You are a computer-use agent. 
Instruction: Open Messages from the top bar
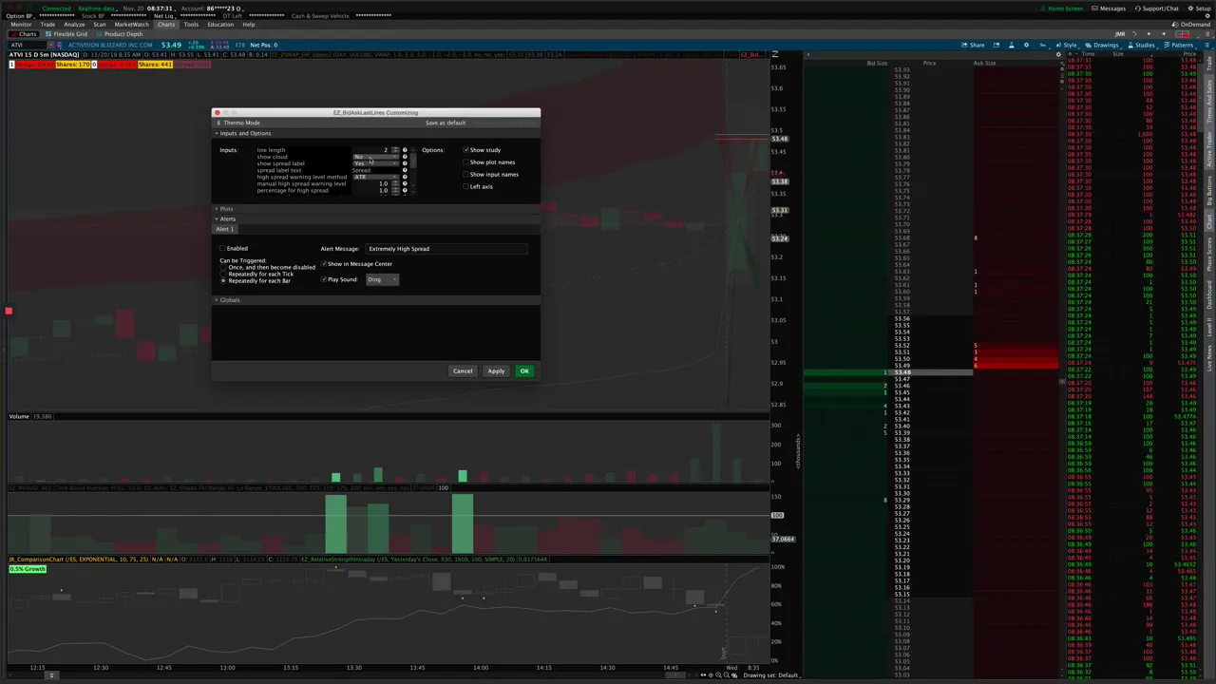point(1109,9)
